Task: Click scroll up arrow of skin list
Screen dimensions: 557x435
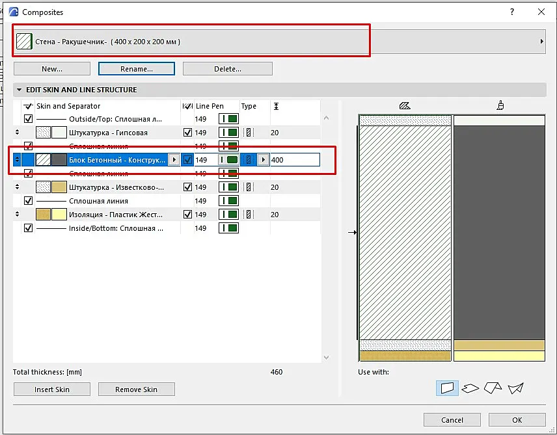Action: pos(326,118)
